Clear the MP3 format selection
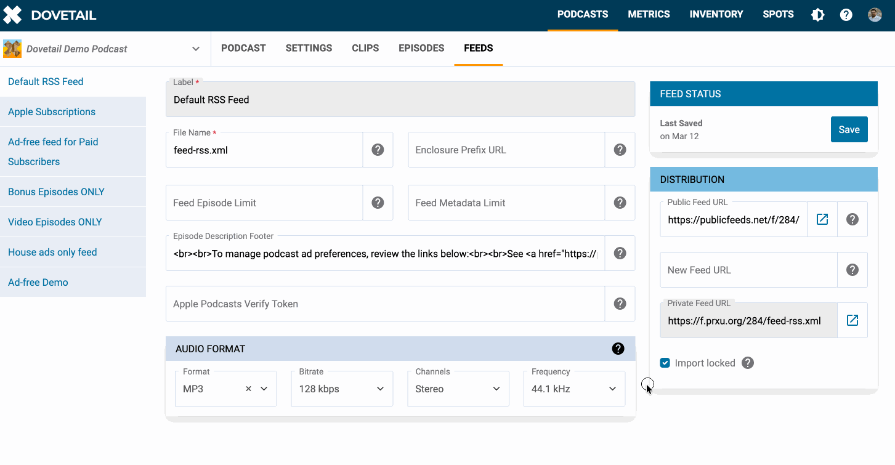 pos(248,389)
